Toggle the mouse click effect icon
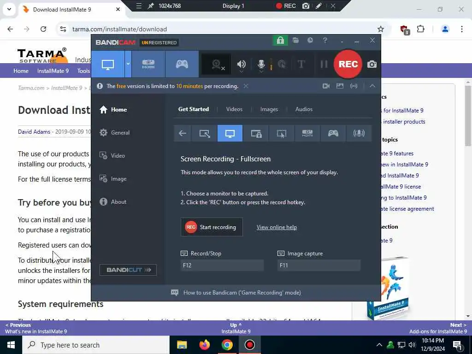The width and height of the screenshot is (472, 354). coord(282,64)
